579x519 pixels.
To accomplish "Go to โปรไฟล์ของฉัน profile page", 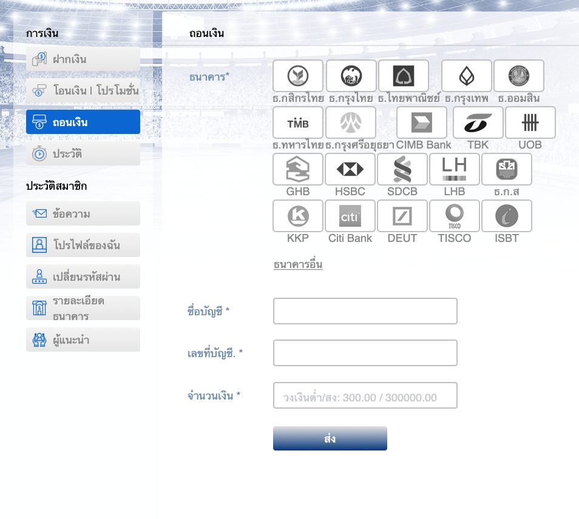I will point(83,246).
